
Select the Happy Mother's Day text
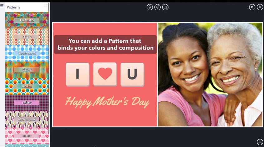[107, 102]
